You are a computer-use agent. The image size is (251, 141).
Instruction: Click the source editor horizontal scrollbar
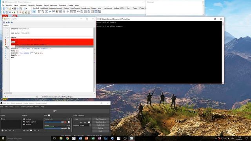click(x=49, y=93)
